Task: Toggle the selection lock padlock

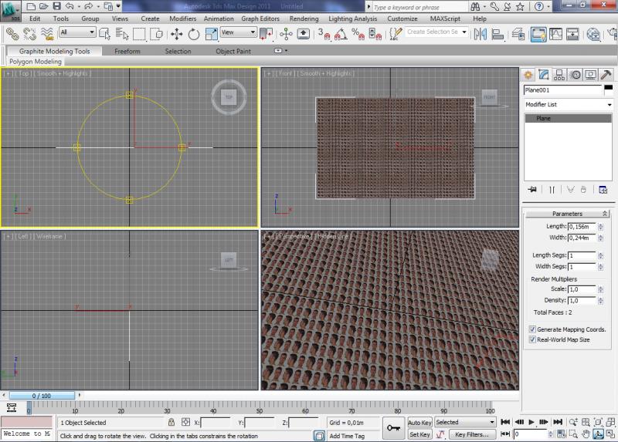Action: 171,423
